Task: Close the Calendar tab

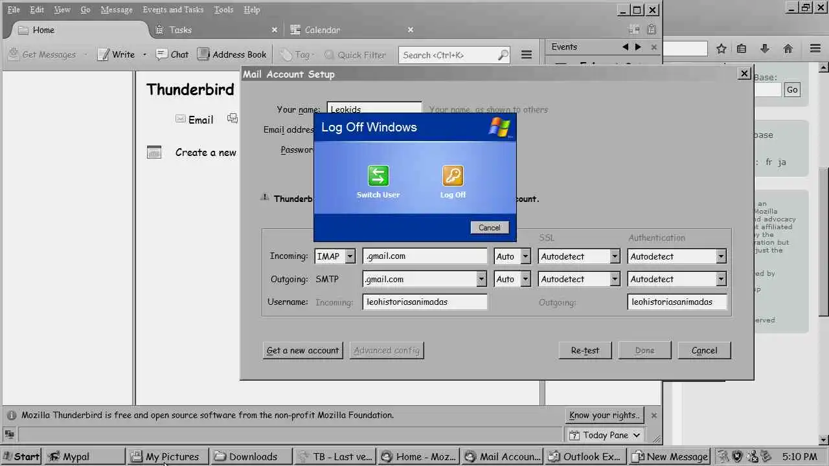Action: click(411, 30)
